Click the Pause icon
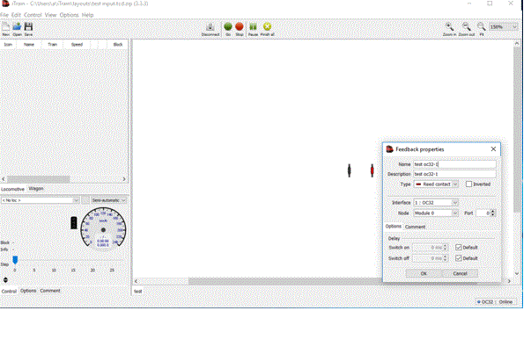Viewport: 531px width, 354px height. coord(253,27)
